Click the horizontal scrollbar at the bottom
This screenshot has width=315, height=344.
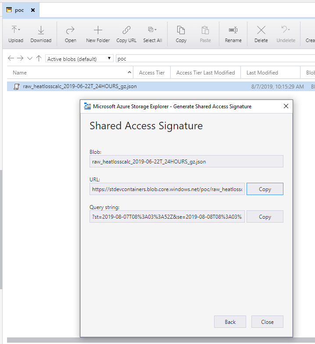[161, 340]
